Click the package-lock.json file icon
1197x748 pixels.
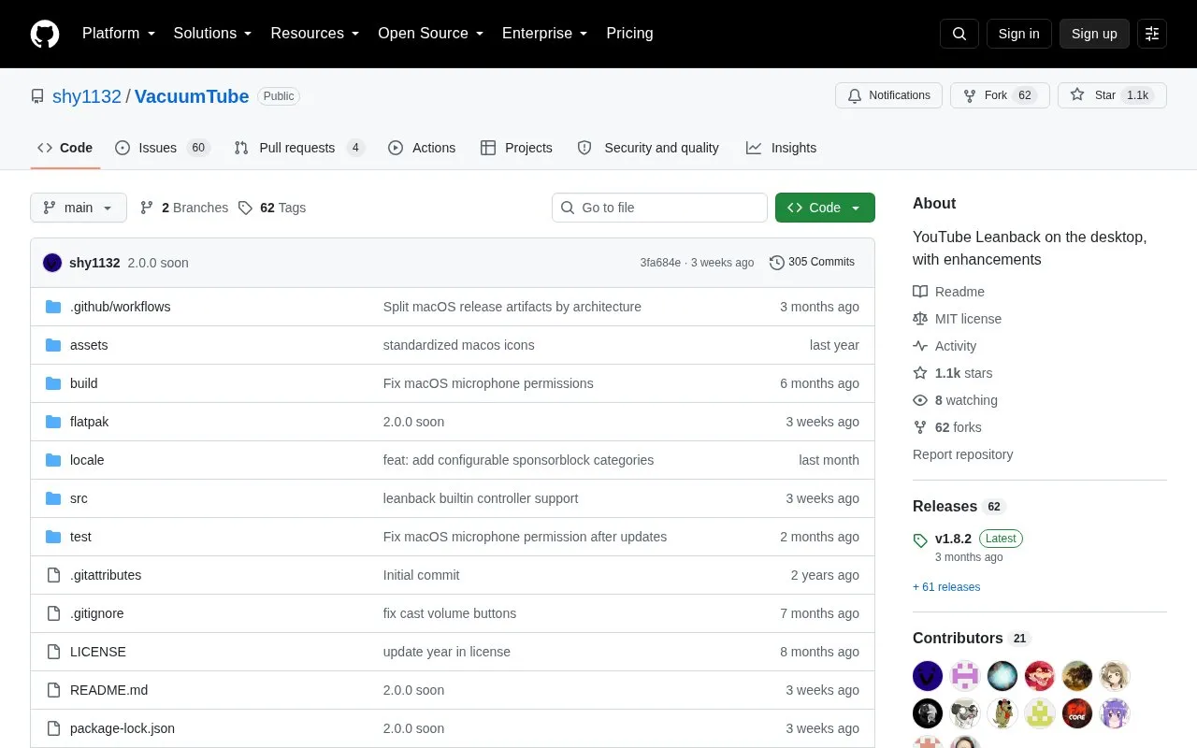tap(53, 728)
